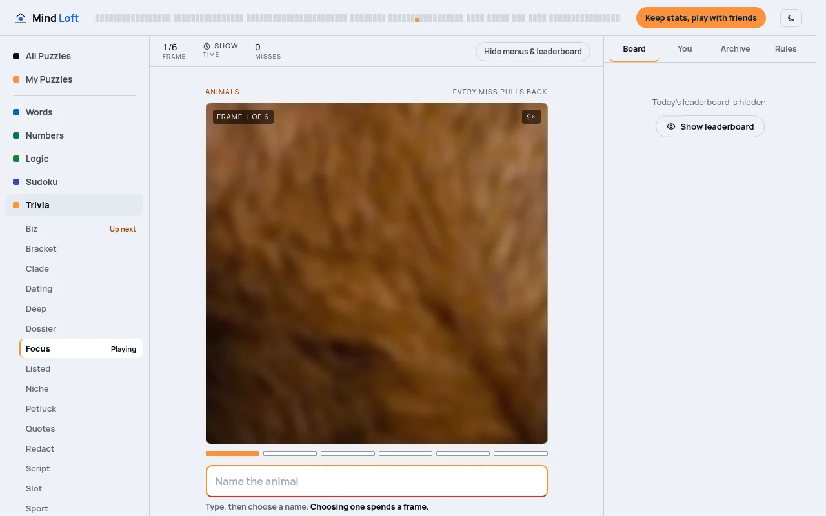Click the clock icon next to SHOW TIME
The image size is (826, 516).
207,46
